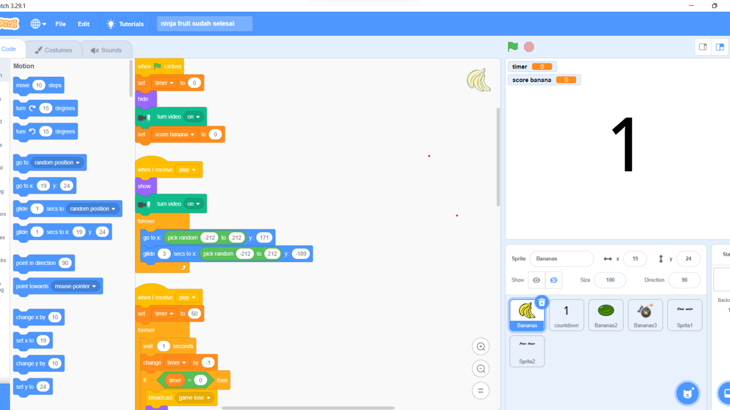The image size is (730, 410).
Task: Click the video camera icon in first turn video block
Action: [144, 117]
